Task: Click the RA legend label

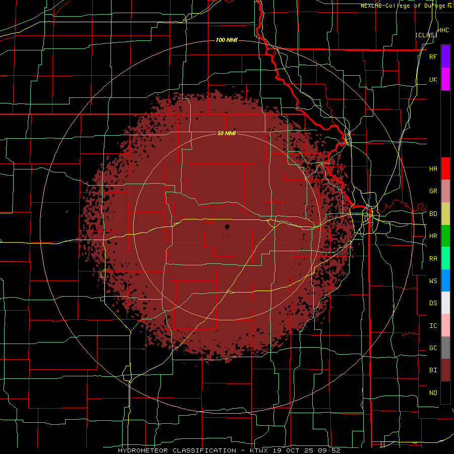Action: pyautogui.click(x=433, y=259)
